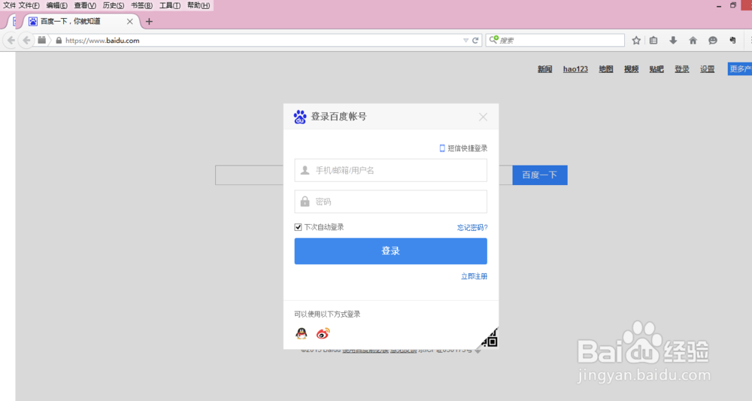Viewport: 752px width, 401px height.
Task: Click the 更多产品 blue button
Action: [739, 69]
